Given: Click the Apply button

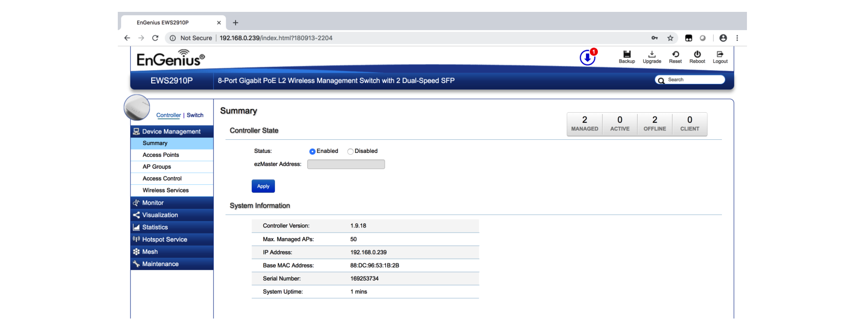Looking at the screenshot, I should (263, 186).
